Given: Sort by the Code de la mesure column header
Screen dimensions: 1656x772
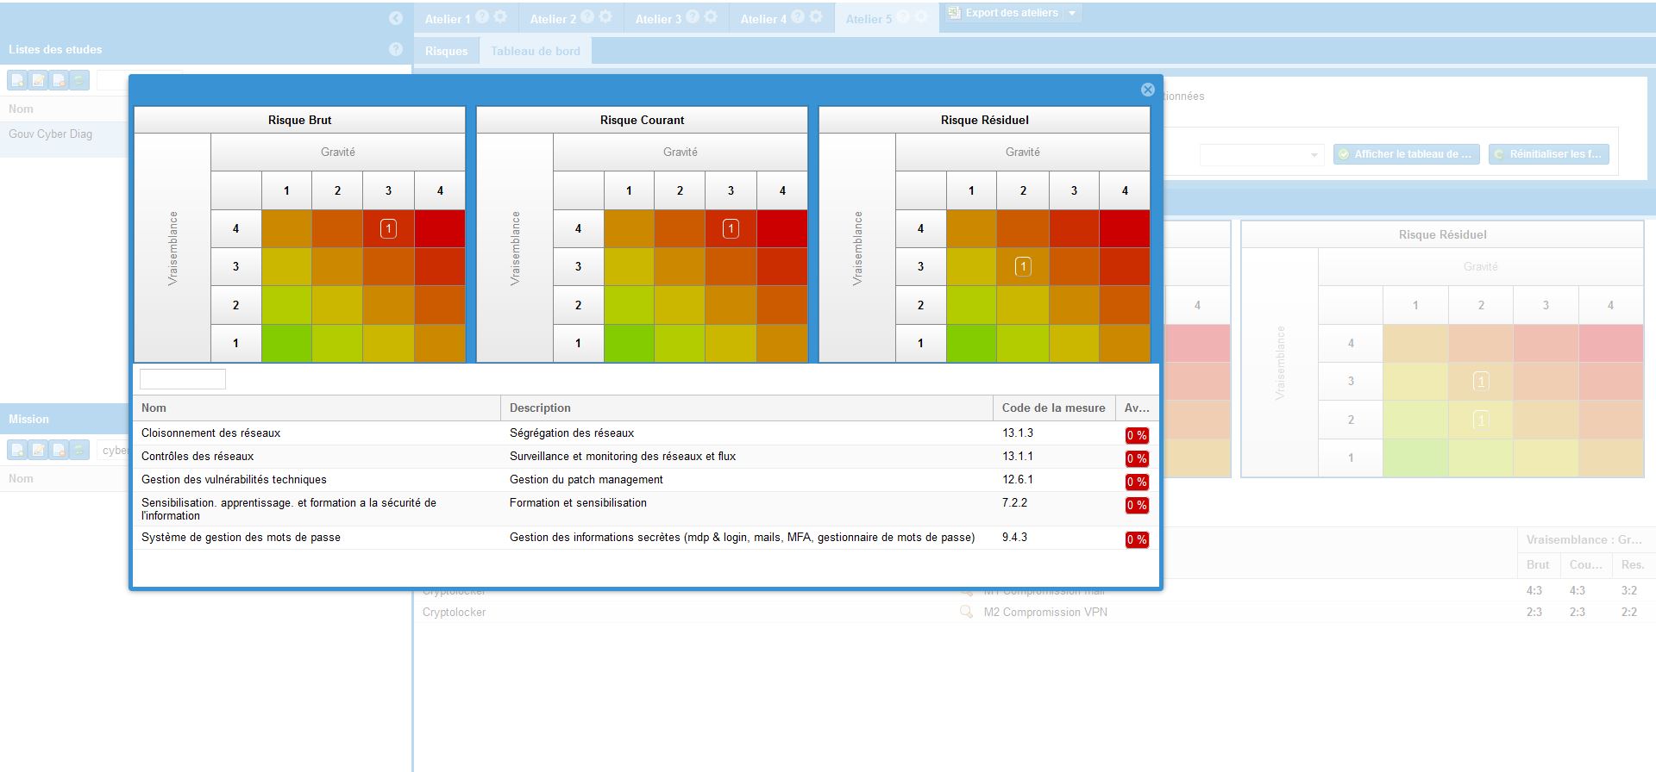Looking at the screenshot, I should tap(1053, 408).
